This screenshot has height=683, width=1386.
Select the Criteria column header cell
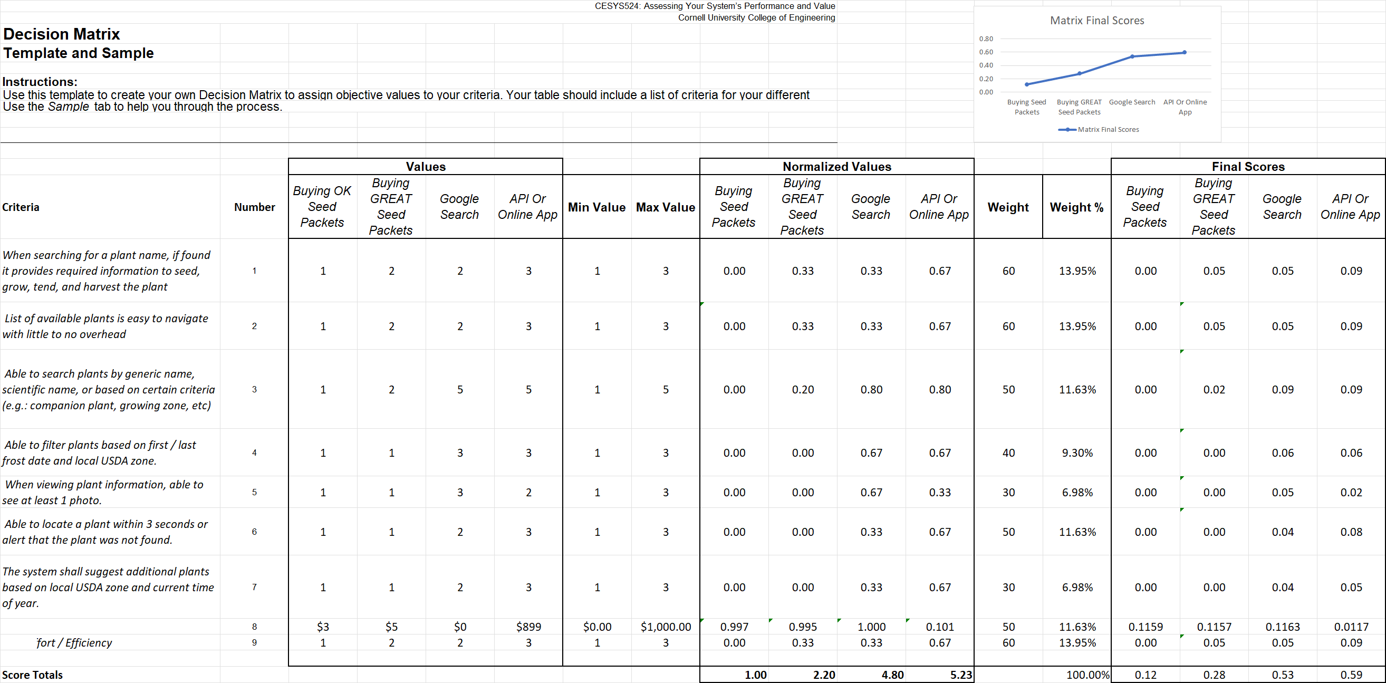click(x=21, y=207)
